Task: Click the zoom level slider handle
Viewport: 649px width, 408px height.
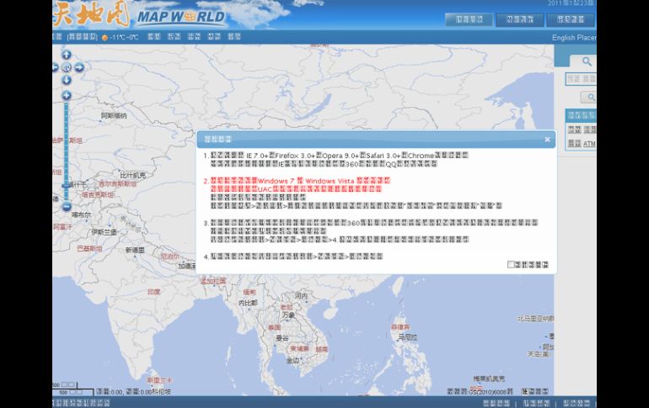Action: tap(67, 185)
